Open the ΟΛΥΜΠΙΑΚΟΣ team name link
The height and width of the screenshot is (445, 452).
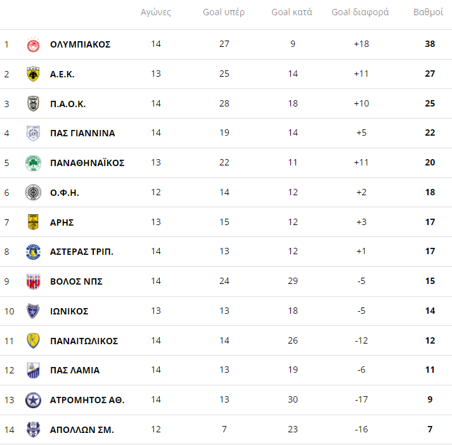[80, 44]
